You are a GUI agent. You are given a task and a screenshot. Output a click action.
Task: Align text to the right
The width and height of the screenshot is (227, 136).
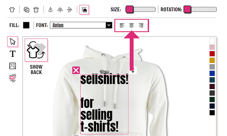click(x=141, y=25)
